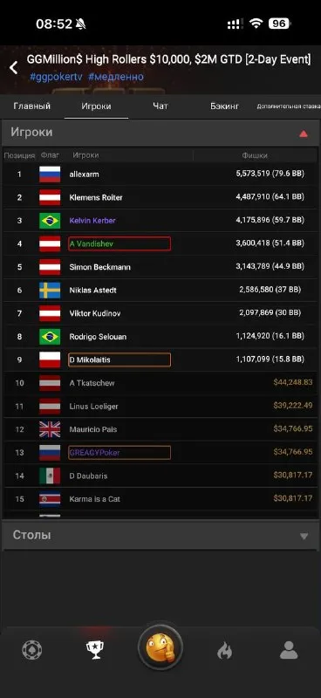Screen dimensions: 321x698
Task: Open the poker chip lobby icon
Action: 32,649
